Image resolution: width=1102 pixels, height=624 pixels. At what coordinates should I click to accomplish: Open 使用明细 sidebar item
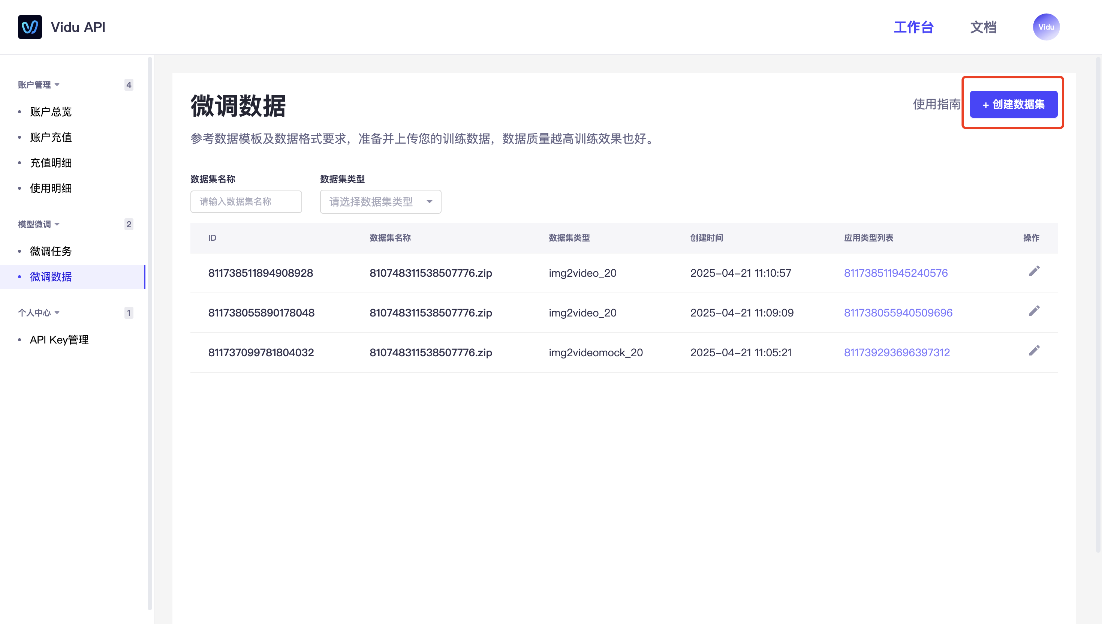(51, 189)
